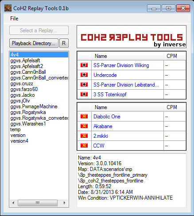Open the Playback Directory dialog
The width and height of the screenshot is (194, 216).
tap(34, 43)
